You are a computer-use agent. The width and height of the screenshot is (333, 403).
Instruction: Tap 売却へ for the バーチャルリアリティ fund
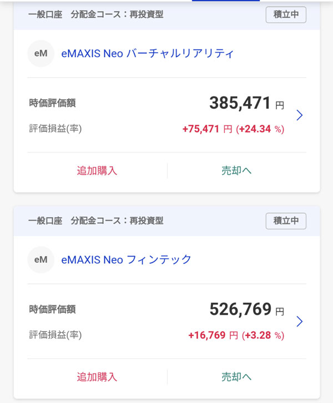coord(236,171)
